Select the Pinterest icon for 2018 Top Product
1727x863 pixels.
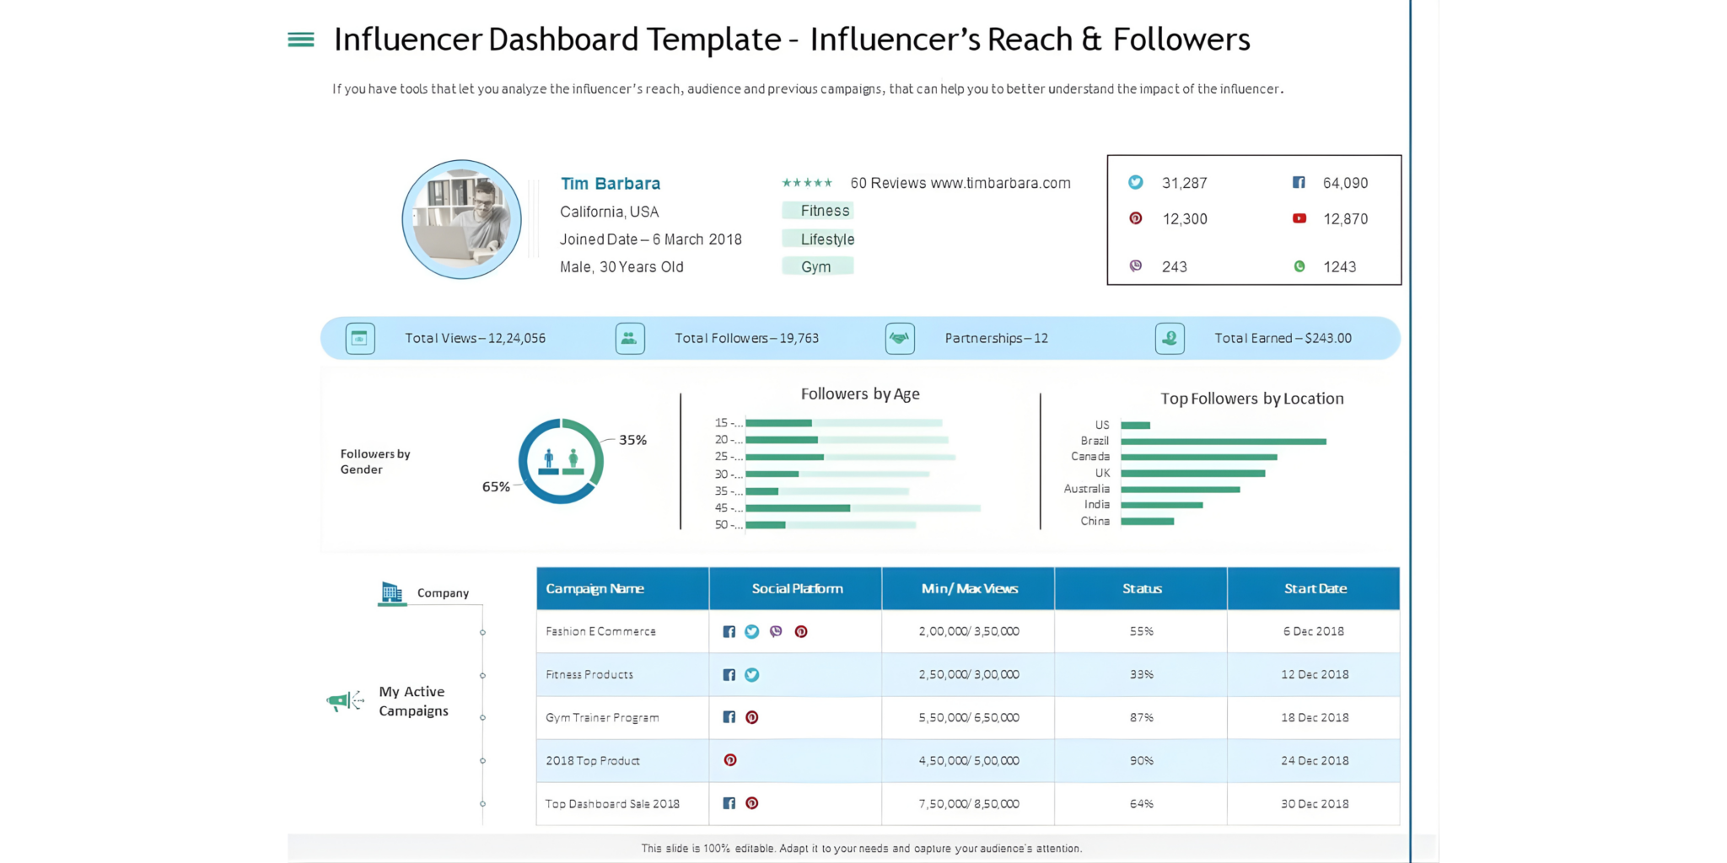[730, 759]
